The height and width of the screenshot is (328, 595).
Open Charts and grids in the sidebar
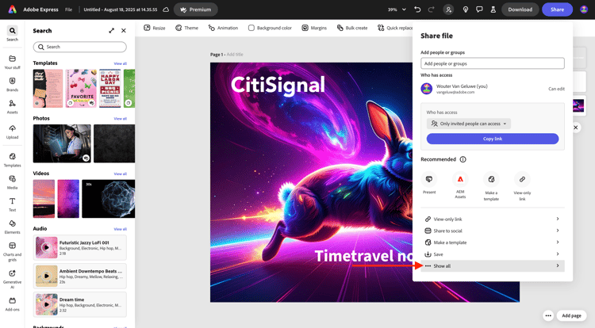click(12, 251)
